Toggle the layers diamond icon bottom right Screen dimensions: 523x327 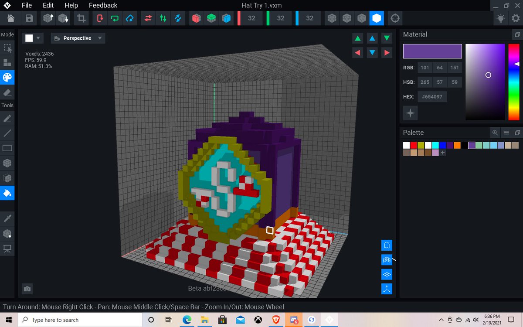(387, 274)
